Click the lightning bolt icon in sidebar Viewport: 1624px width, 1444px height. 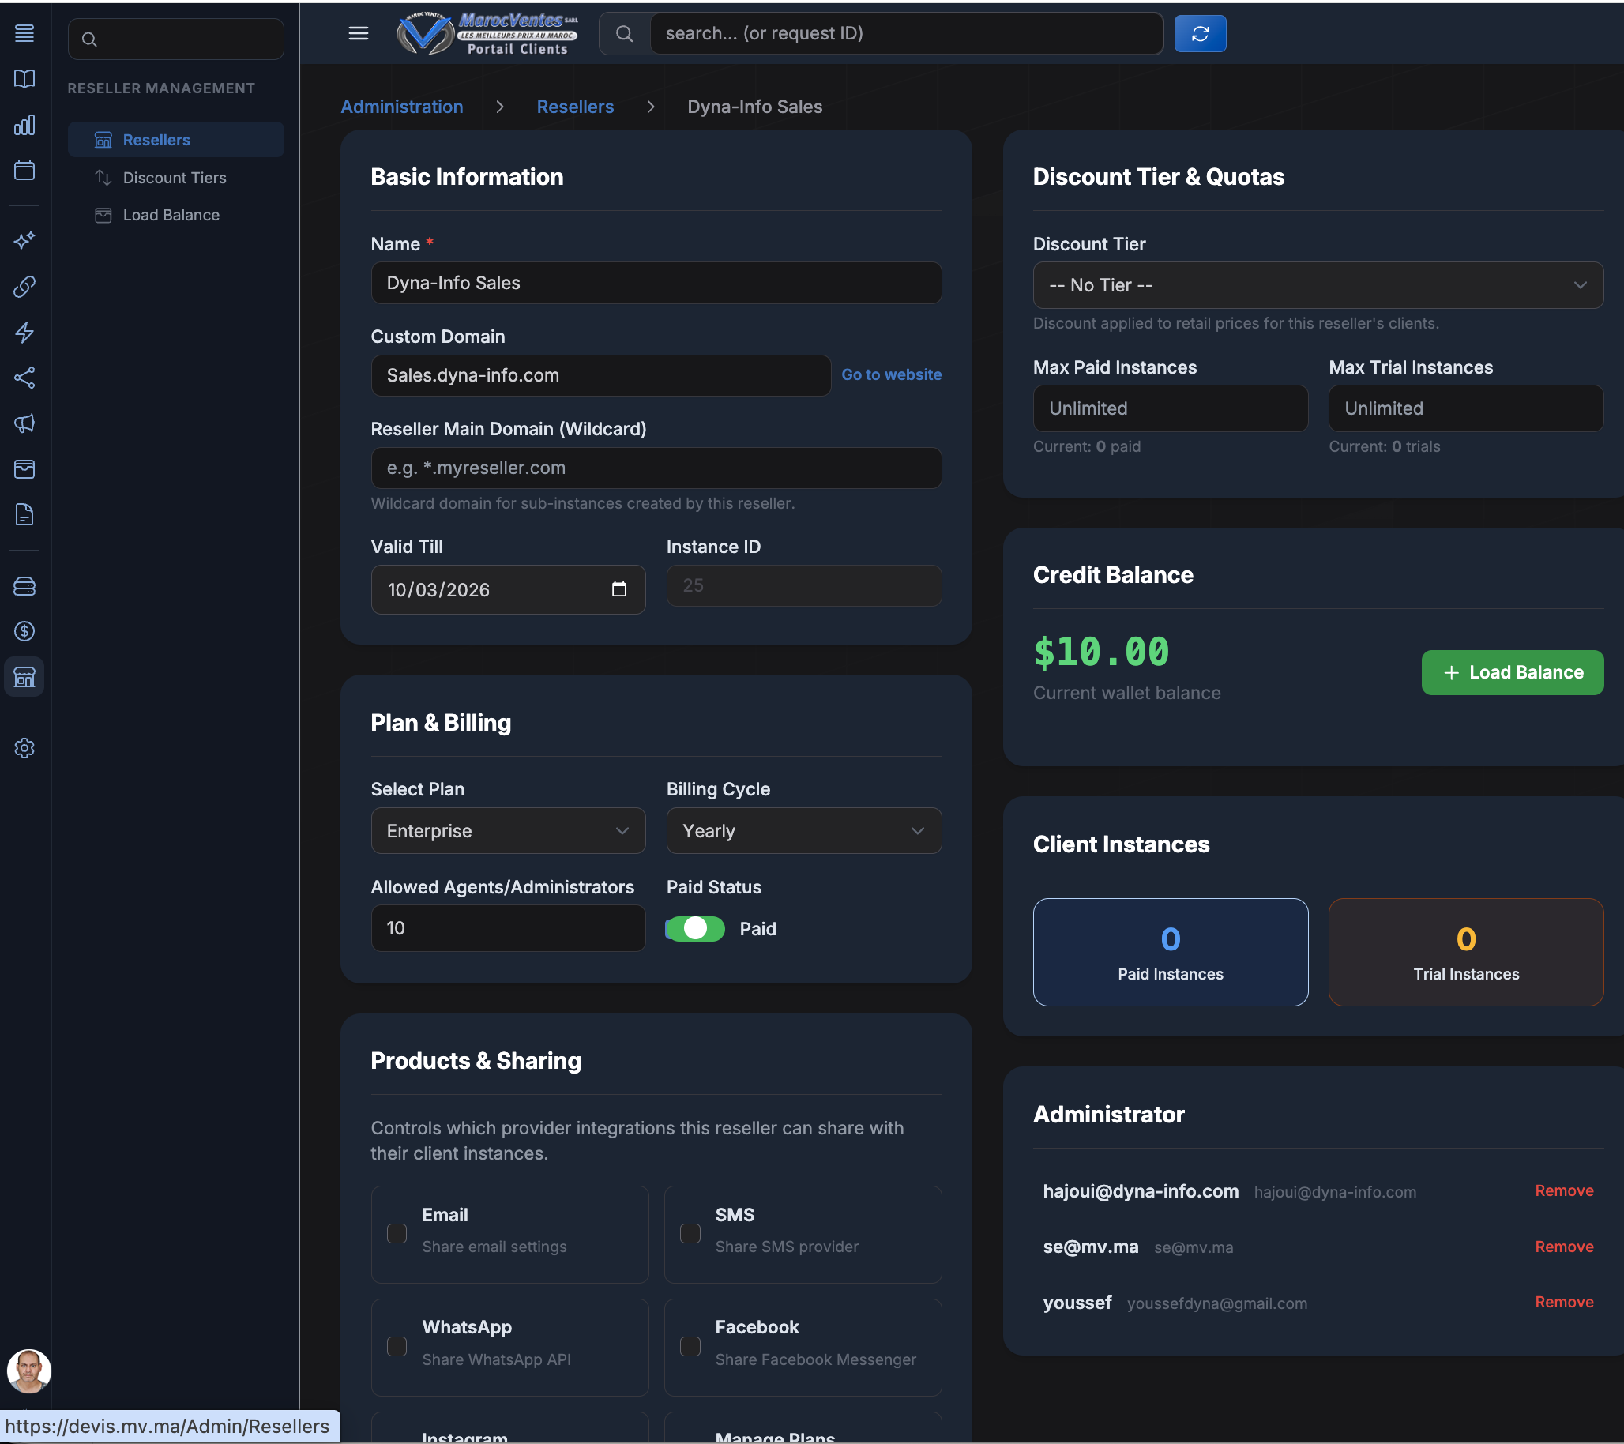pyautogui.click(x=24, y=333)
